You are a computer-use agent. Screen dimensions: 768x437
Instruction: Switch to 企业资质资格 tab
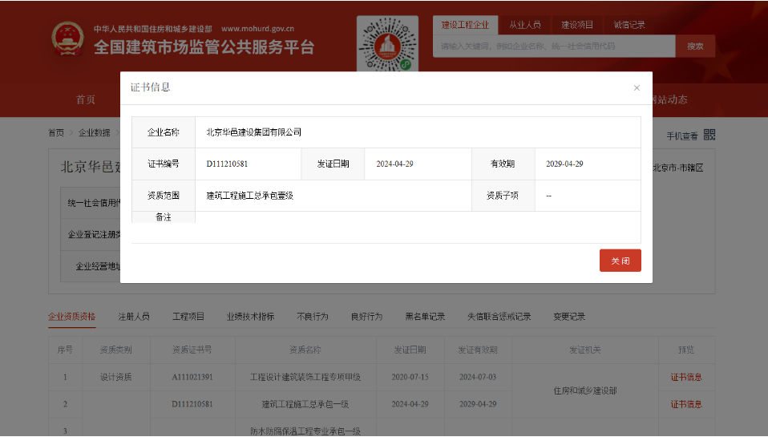(71, 317)
